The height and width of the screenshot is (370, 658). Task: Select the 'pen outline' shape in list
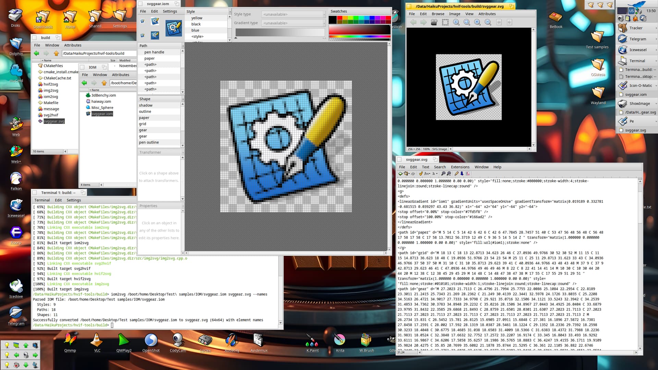(149, 143)
